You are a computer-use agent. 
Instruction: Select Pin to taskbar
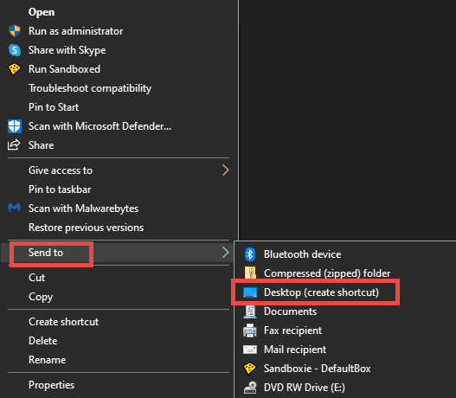coord(60,189)
